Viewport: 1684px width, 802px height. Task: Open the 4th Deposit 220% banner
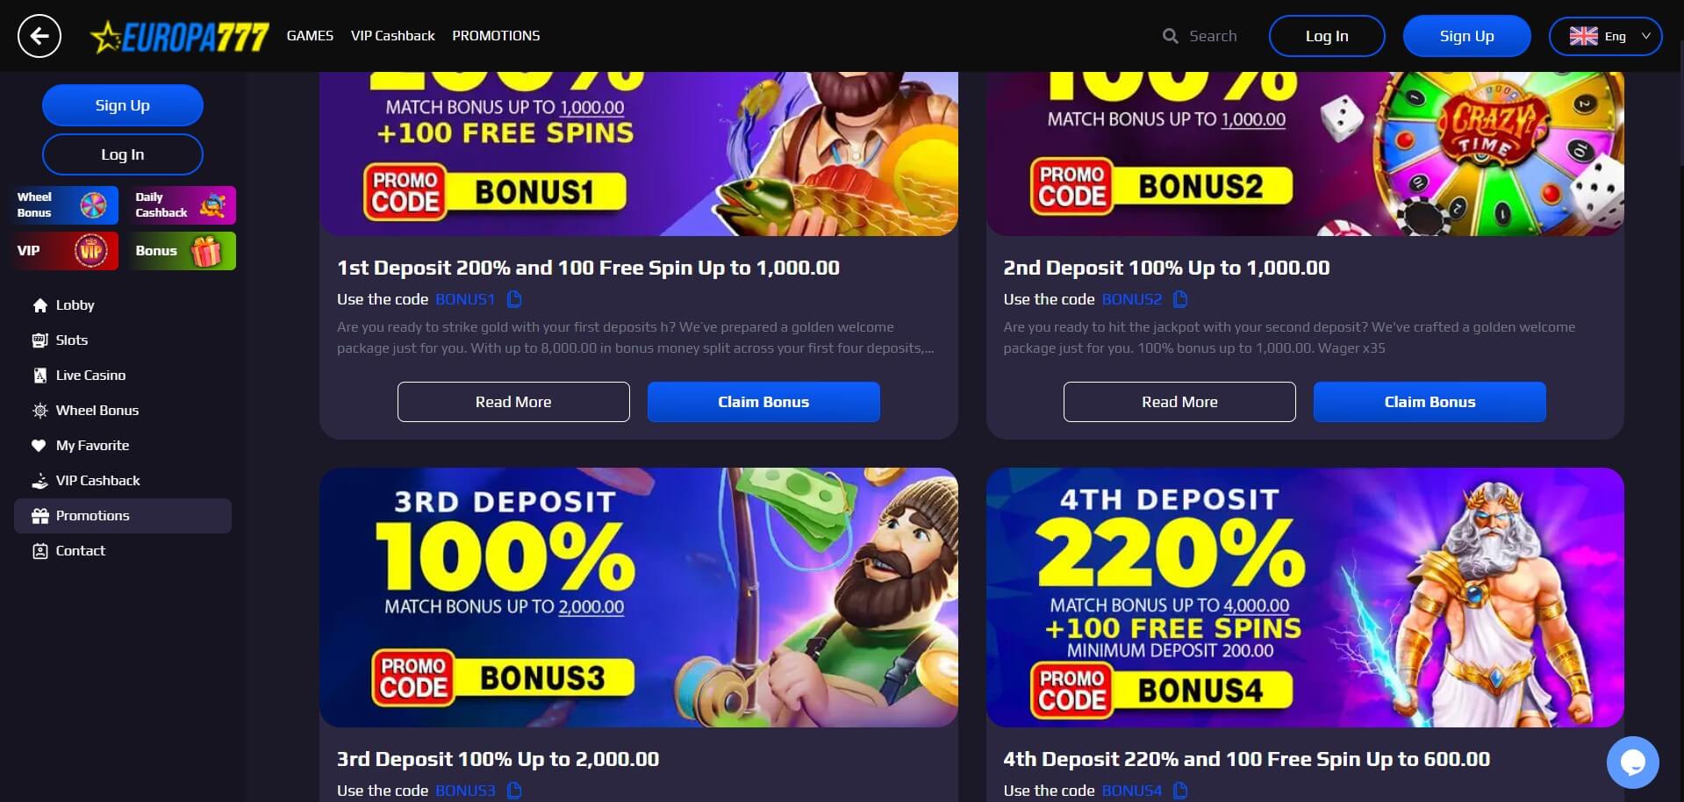click(1305, 598)
